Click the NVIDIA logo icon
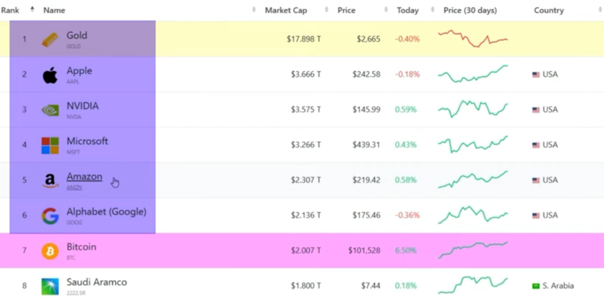Screen dimensions: 604x300 pos(50,110)
